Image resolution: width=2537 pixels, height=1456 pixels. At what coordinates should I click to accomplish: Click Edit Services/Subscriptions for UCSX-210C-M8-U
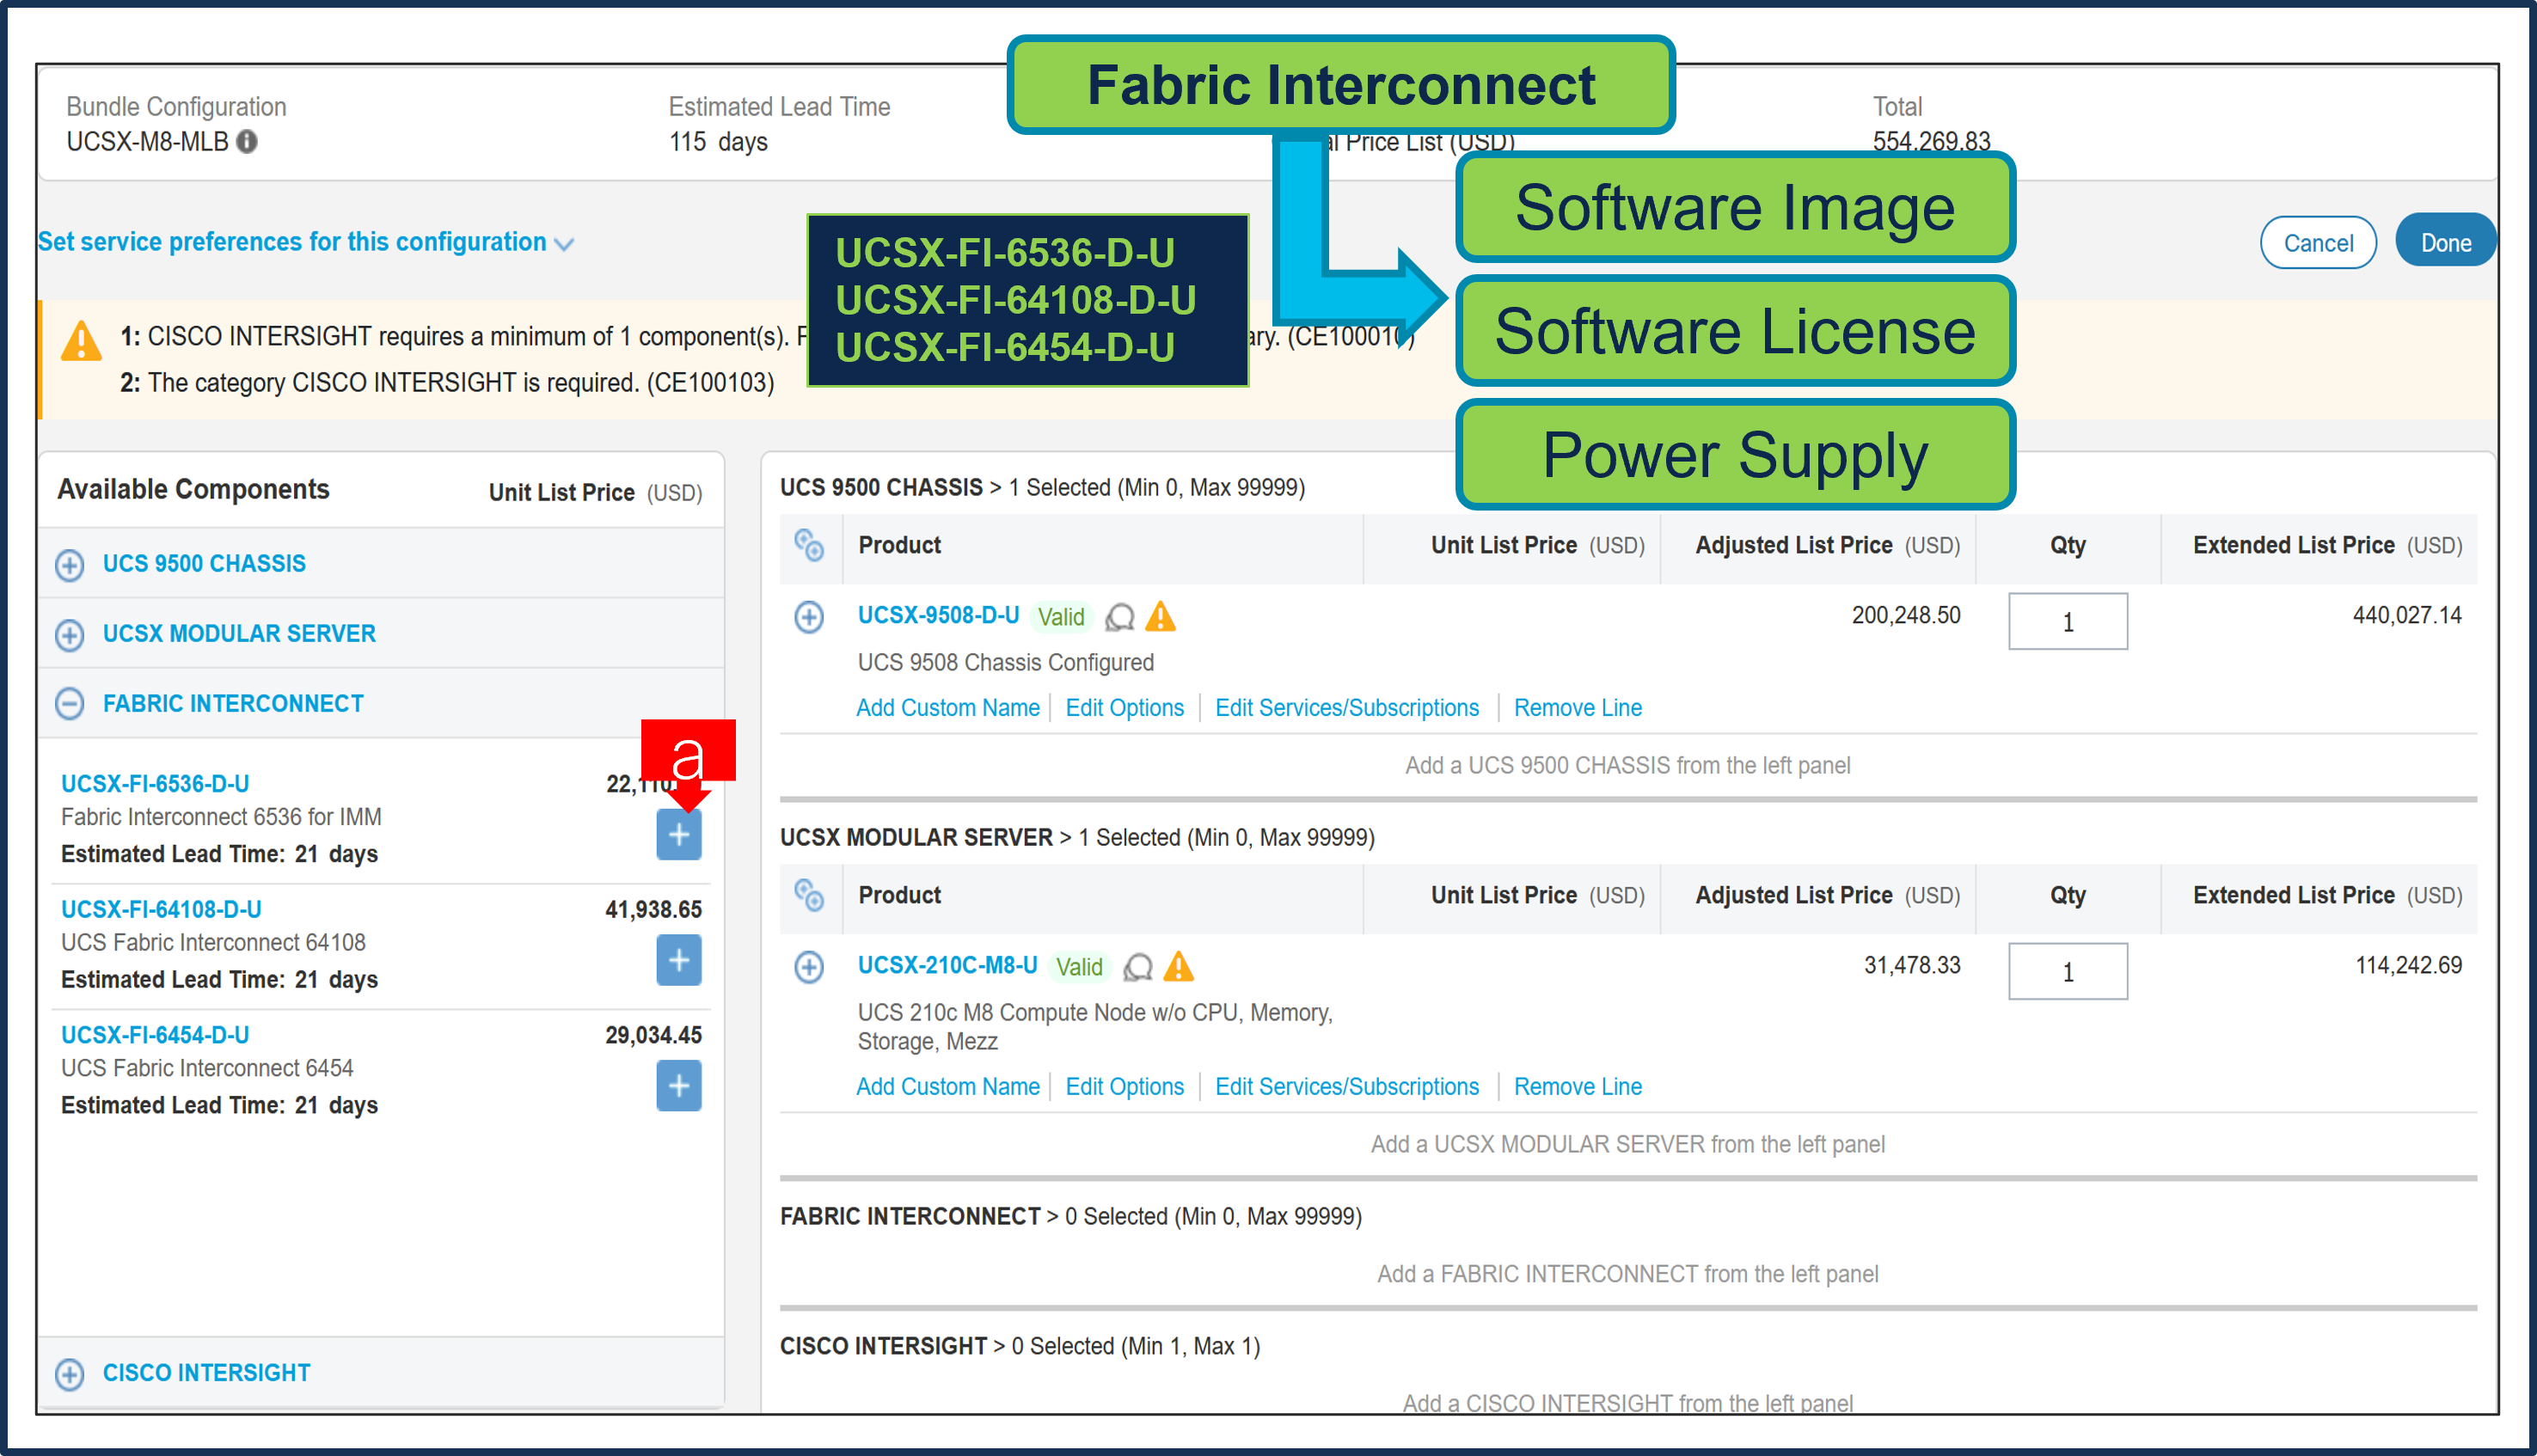1346,1087
